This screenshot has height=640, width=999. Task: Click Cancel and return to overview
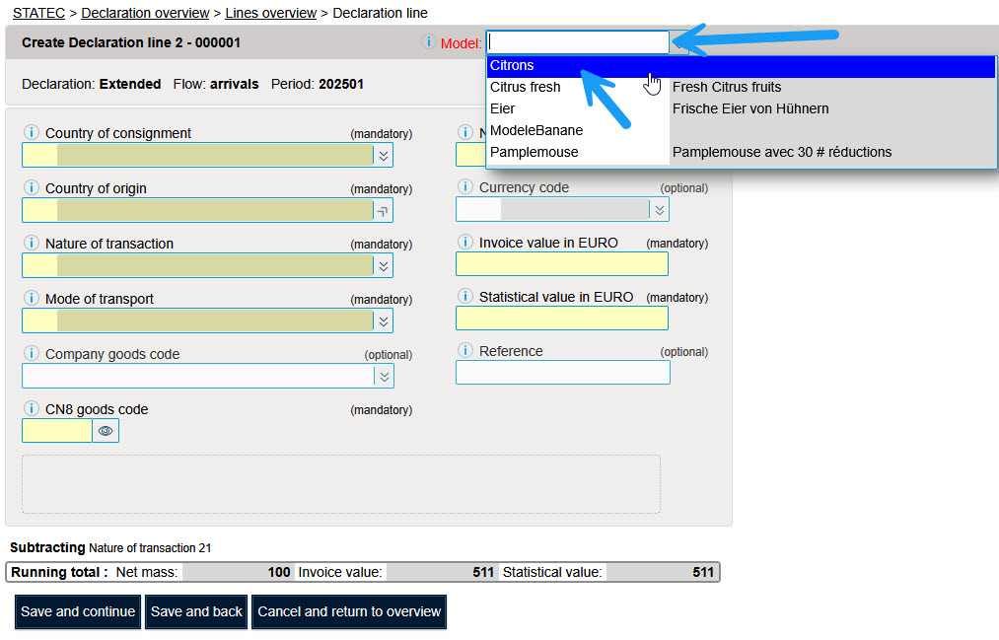(x=349, y=611)
